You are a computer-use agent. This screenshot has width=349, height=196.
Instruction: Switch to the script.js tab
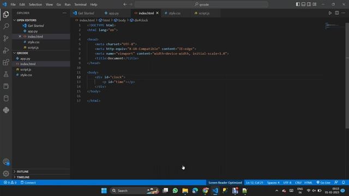tap(205, 13)
